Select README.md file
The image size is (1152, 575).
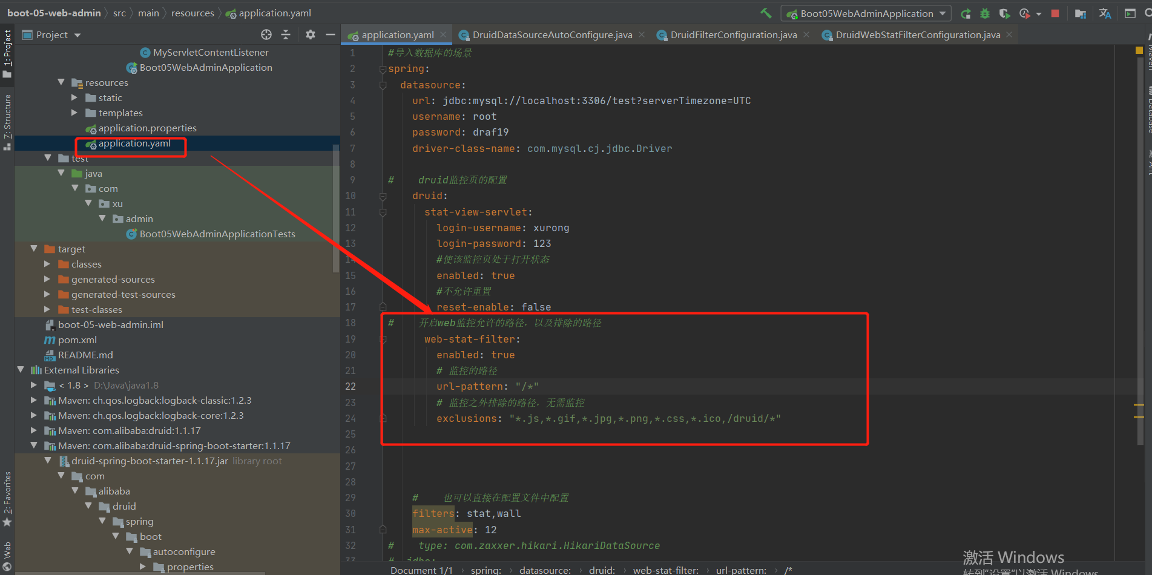point(85,355)
